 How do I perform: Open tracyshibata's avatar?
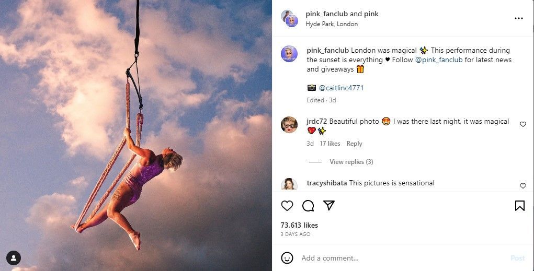tap(289, 184)
